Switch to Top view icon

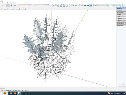(x=55, y=6)
